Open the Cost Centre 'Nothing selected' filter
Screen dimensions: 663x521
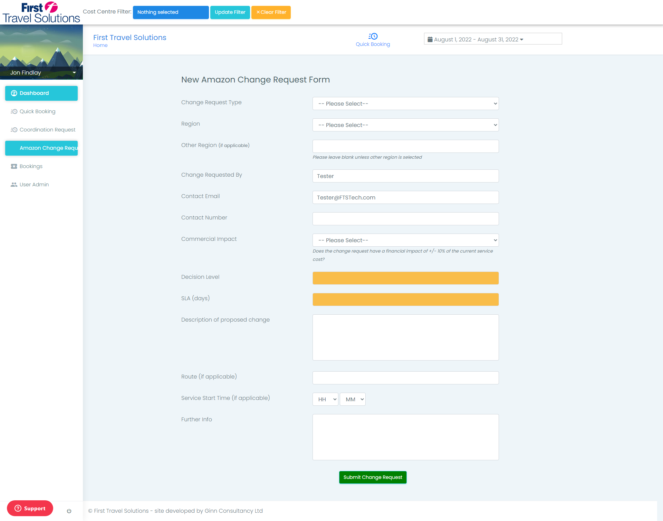[x=171, y=12]
